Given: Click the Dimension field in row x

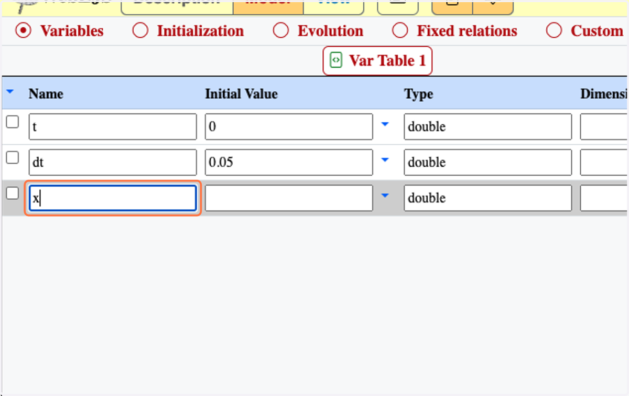Looking at the screenshot, I should [x=604, y=198].
